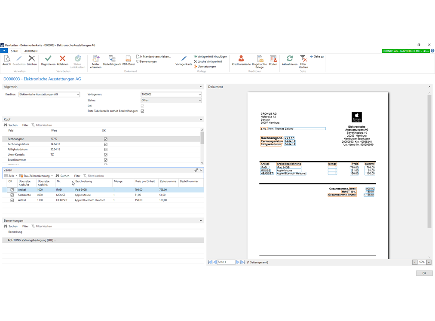Toggle OK checkbox for Rechnungsnr.
The height and width of the screenshot is (321, 435).
(x=106, y=139)
